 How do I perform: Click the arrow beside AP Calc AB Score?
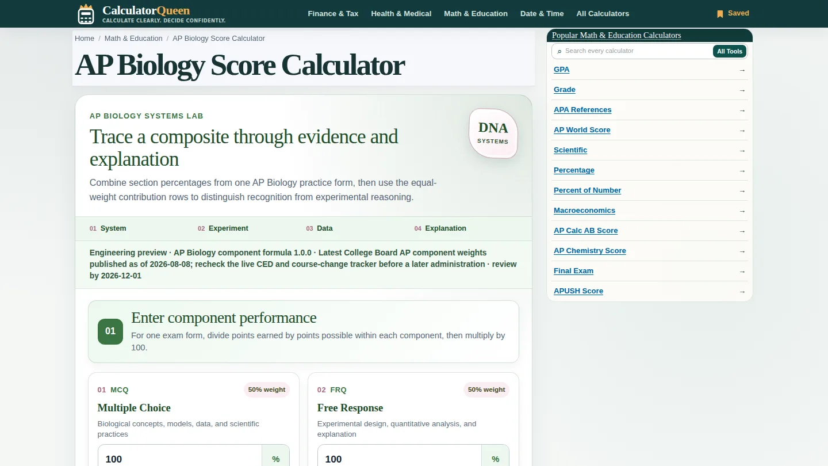click(742, 231)
